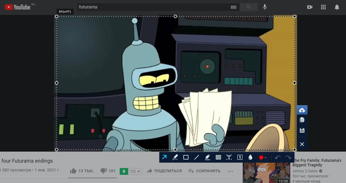This screenshot has width=346, height=183.
Task: Select the straight line tool
Action: tap(197, 157)
